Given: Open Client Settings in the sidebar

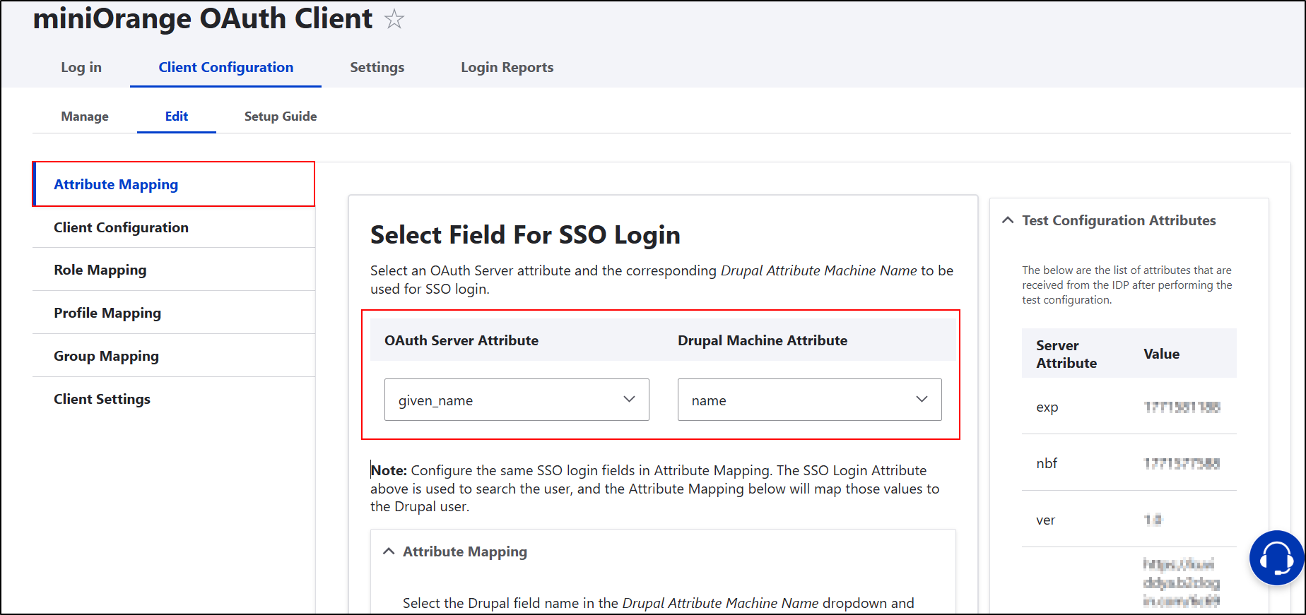Looking at the screenshot, I should tap(174, 399).
